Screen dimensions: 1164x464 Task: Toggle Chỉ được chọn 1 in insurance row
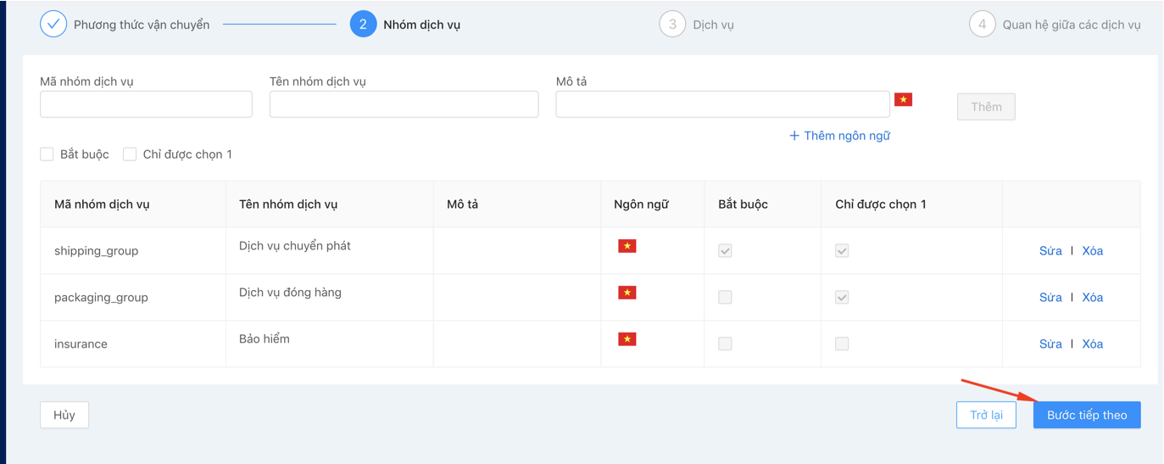tap(842, 344)
